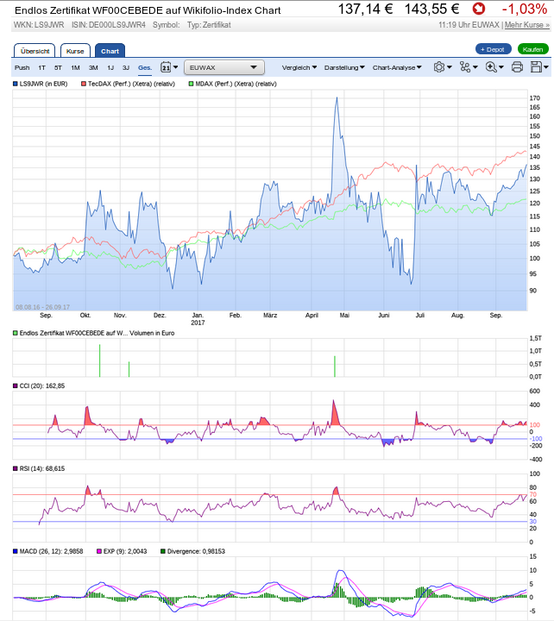This screenshot has width=554, height=621.
Task: Expand the Darstellung menu
Action: pos(343,67)
